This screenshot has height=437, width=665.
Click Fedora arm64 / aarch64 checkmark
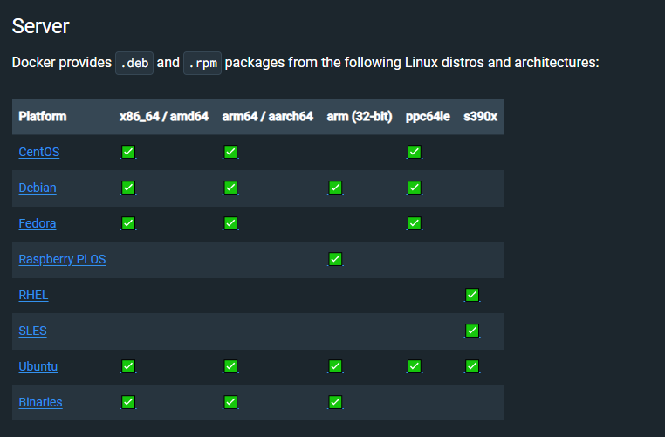[230, 223]
